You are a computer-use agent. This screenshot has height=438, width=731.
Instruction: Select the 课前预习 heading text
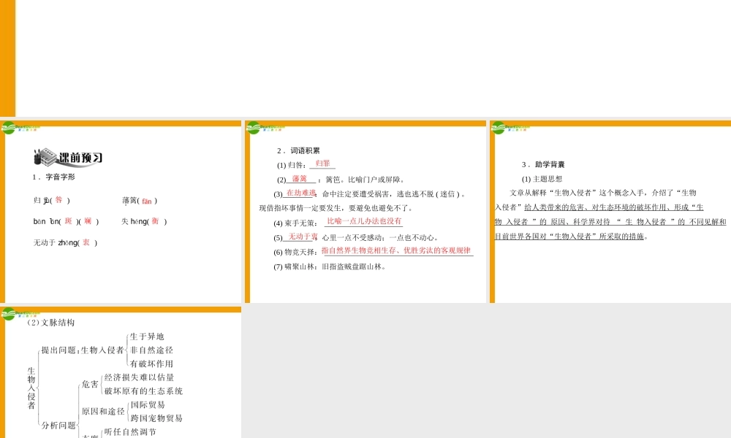coord(80,158)
